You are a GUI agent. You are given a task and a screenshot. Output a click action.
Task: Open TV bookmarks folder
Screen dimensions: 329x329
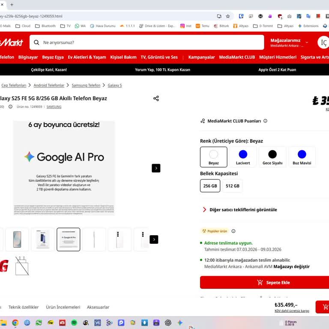[x=66, y=26]
